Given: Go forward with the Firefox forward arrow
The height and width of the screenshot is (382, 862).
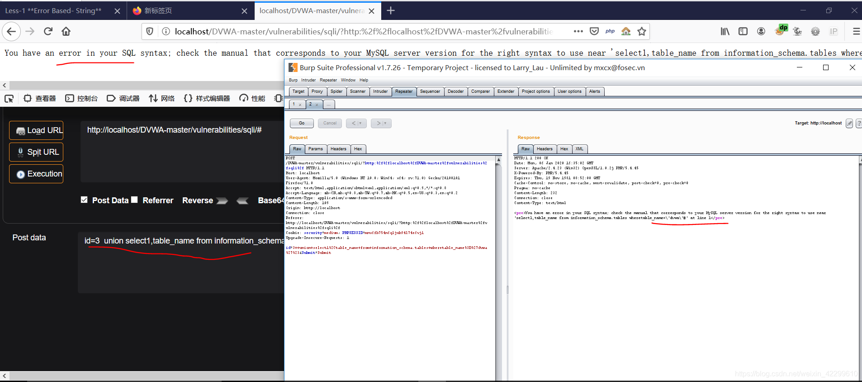Looking at the screenshot, I should 30,31.
